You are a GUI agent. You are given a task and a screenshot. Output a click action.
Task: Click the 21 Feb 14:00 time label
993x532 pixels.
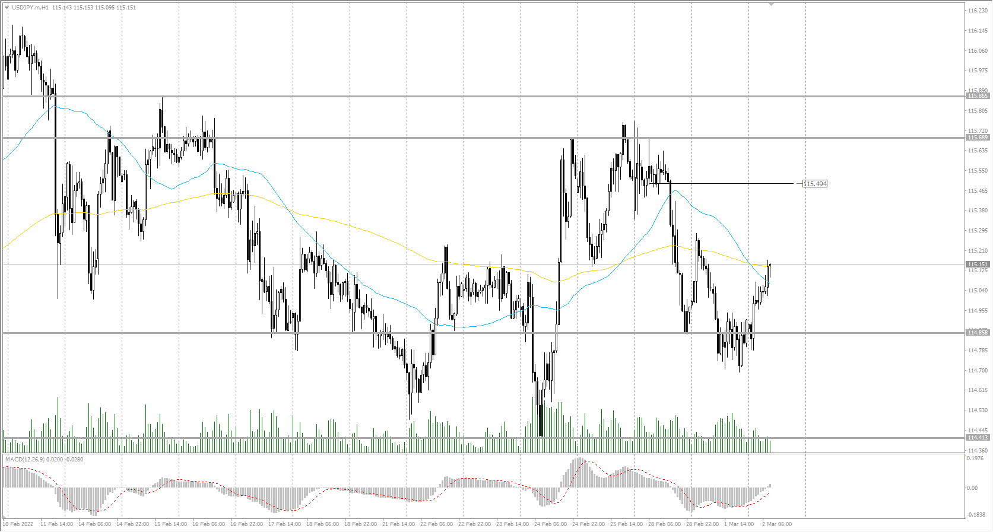pos(399,524)
